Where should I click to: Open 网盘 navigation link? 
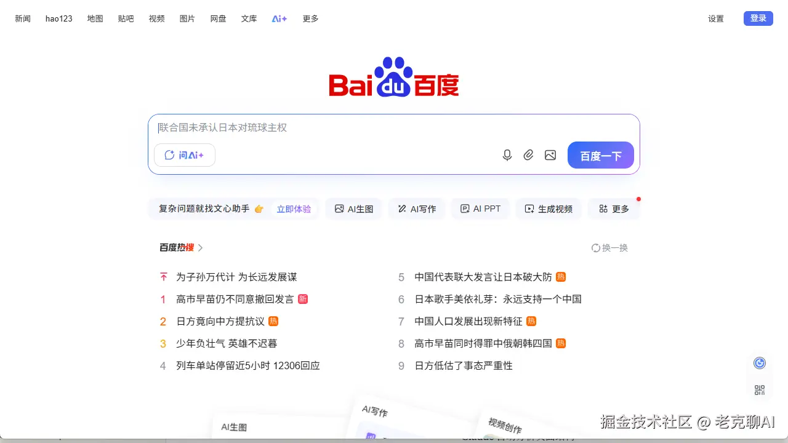point(219,18)
